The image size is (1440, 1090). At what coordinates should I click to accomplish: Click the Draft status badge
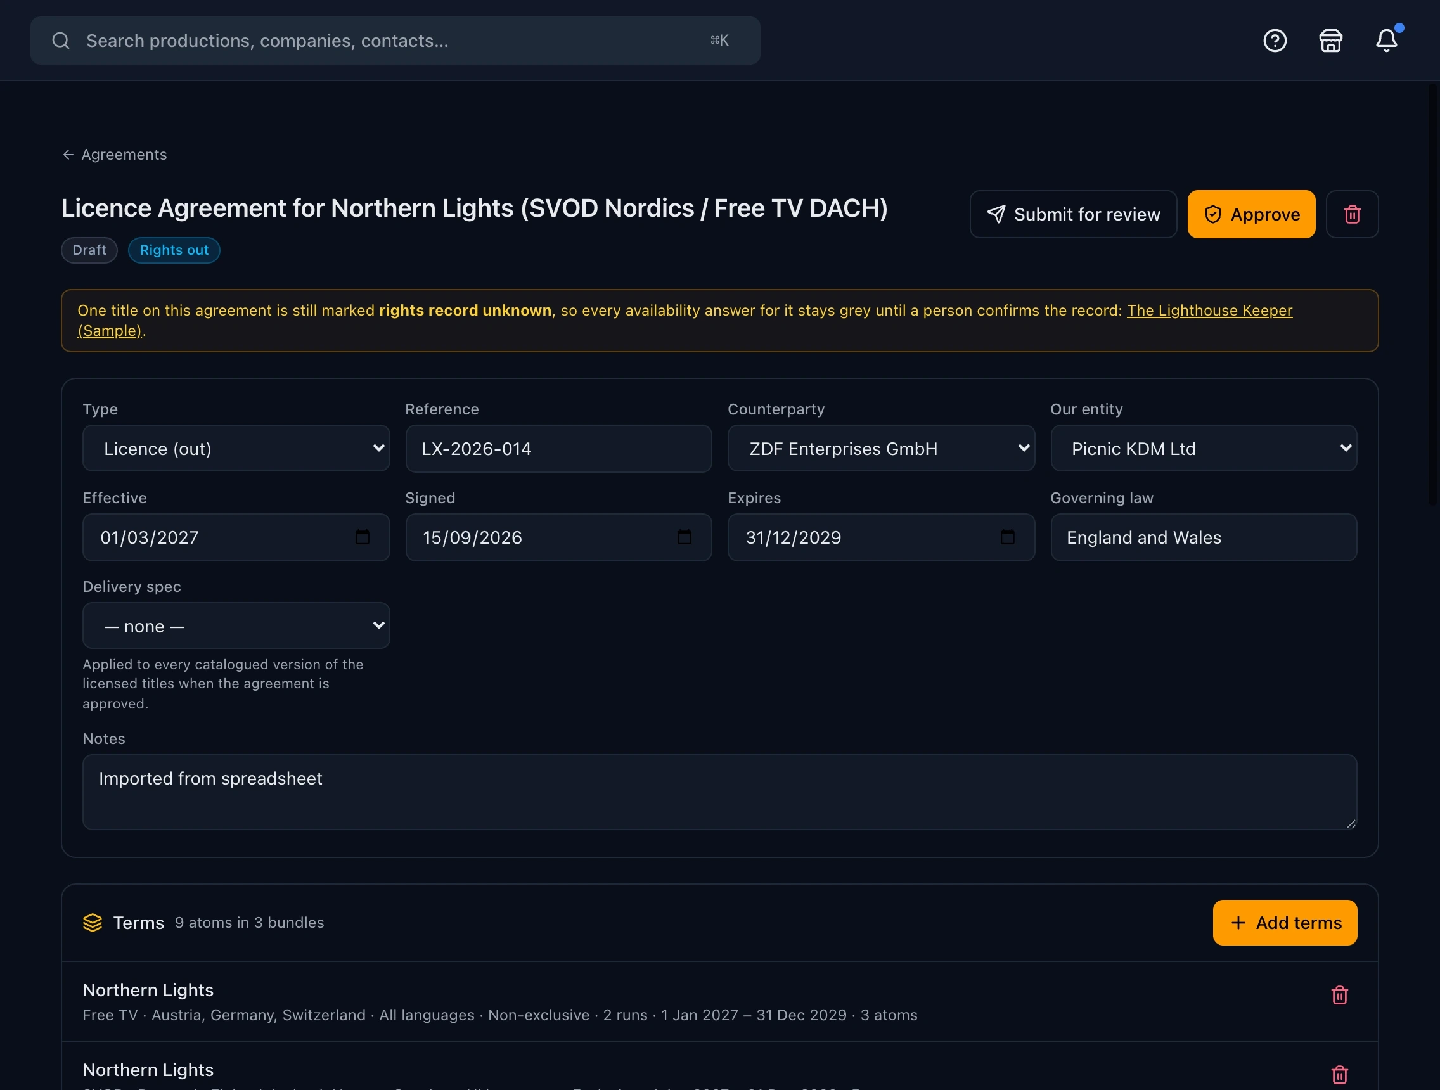click(x=89, y=250)
